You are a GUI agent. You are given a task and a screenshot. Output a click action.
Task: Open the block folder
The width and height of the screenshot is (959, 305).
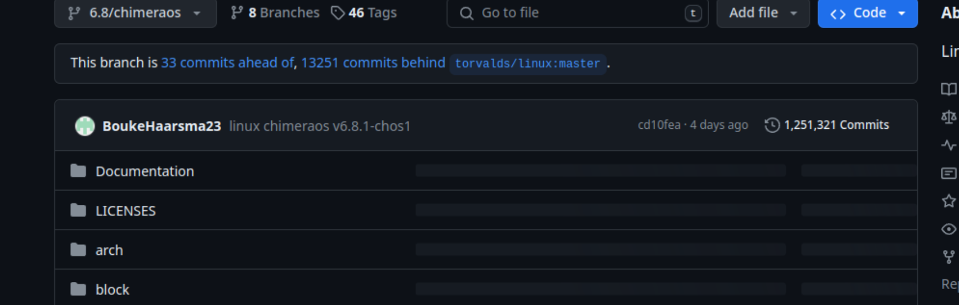click(112, 290)
